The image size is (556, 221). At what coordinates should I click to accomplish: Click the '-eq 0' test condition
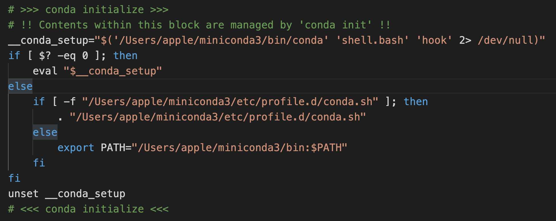[73, 55]
